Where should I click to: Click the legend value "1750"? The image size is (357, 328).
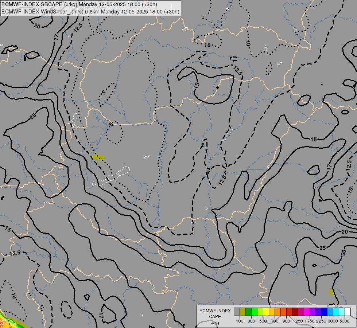(310, 321)
